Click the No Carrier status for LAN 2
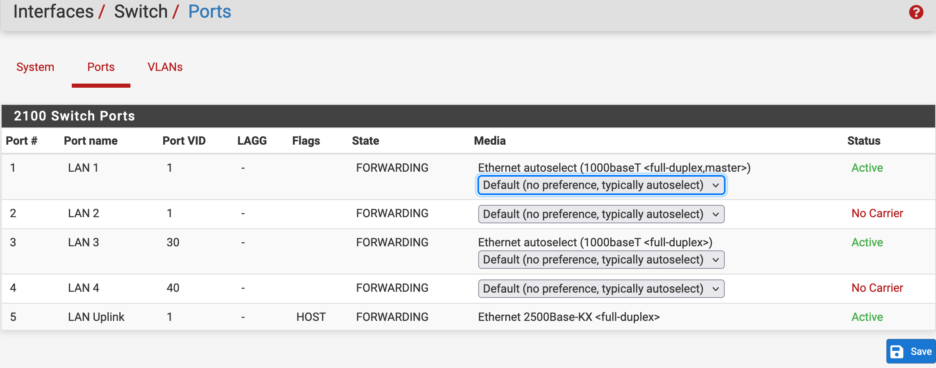The width and height of the screenshot is (936, 368). point(877,213)
